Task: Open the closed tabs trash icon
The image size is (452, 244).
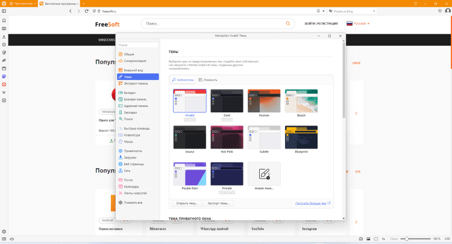Action: [415, 4]
